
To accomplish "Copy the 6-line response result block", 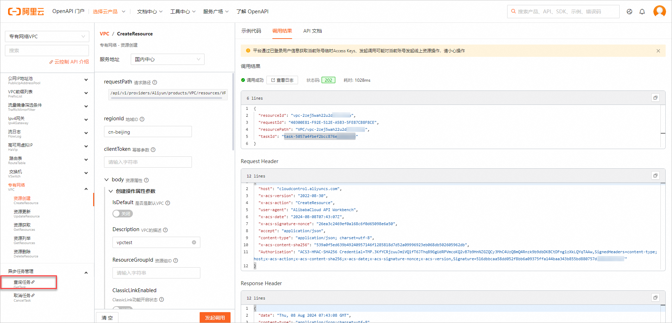I will (655, 98).
